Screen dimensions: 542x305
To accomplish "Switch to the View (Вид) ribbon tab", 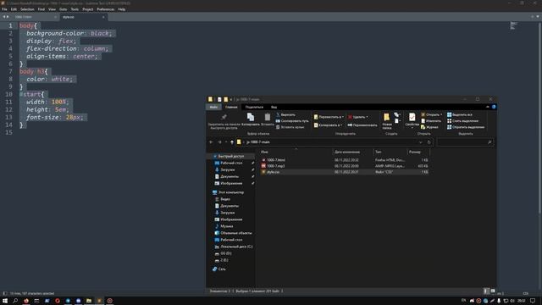I will click(274, 108).
